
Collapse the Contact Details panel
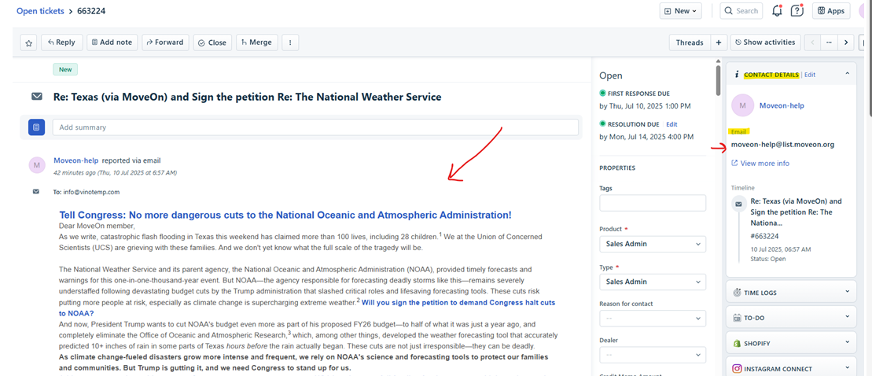click(x=847, y=73)
